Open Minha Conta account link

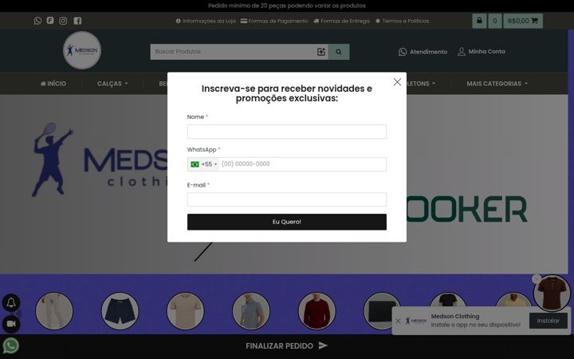482,52
